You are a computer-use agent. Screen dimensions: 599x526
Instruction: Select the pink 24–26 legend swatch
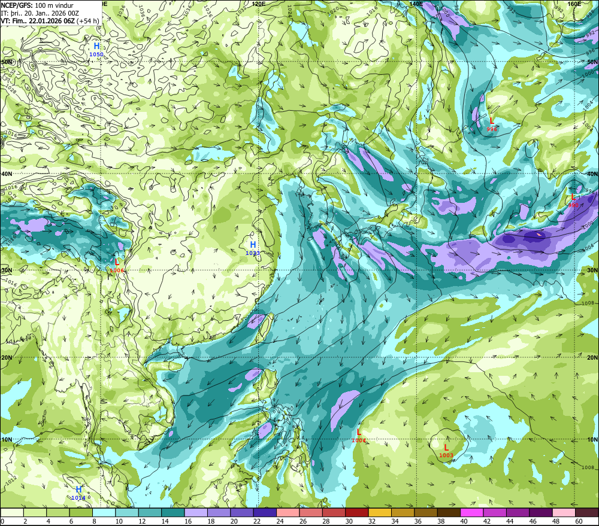pyautogui.click(x=288, y=512)
